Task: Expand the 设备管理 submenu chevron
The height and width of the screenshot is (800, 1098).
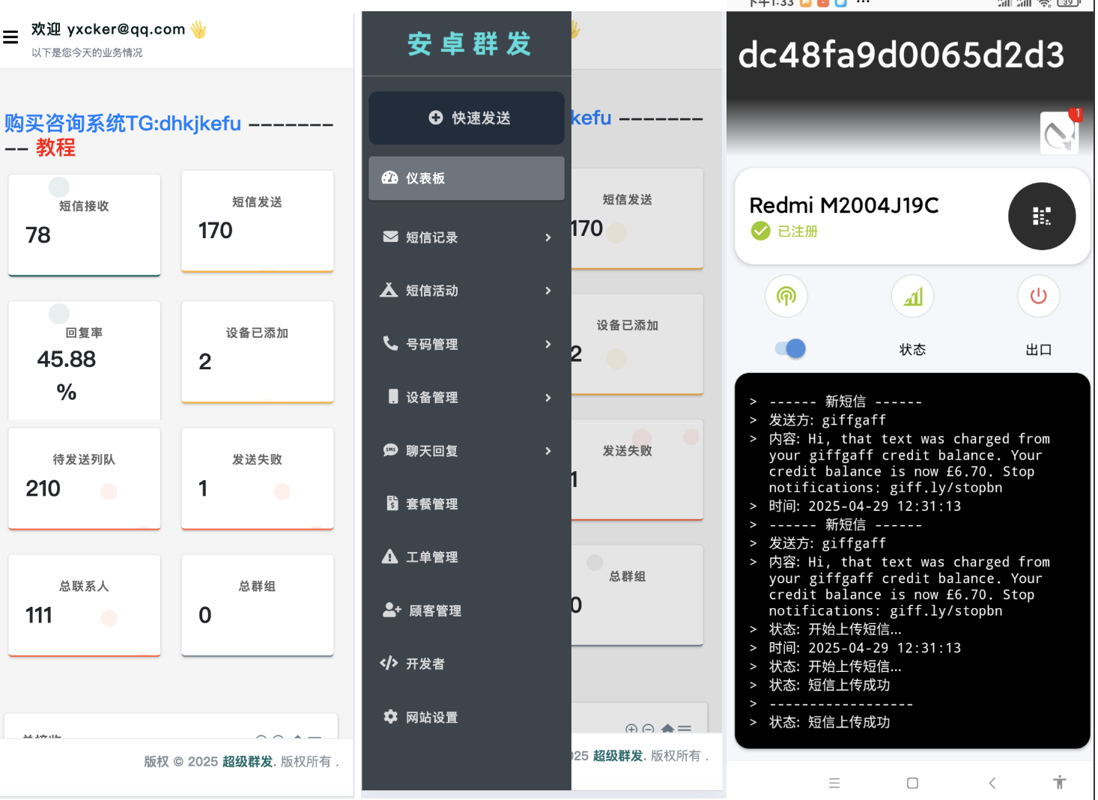Action: coord(548,398)
